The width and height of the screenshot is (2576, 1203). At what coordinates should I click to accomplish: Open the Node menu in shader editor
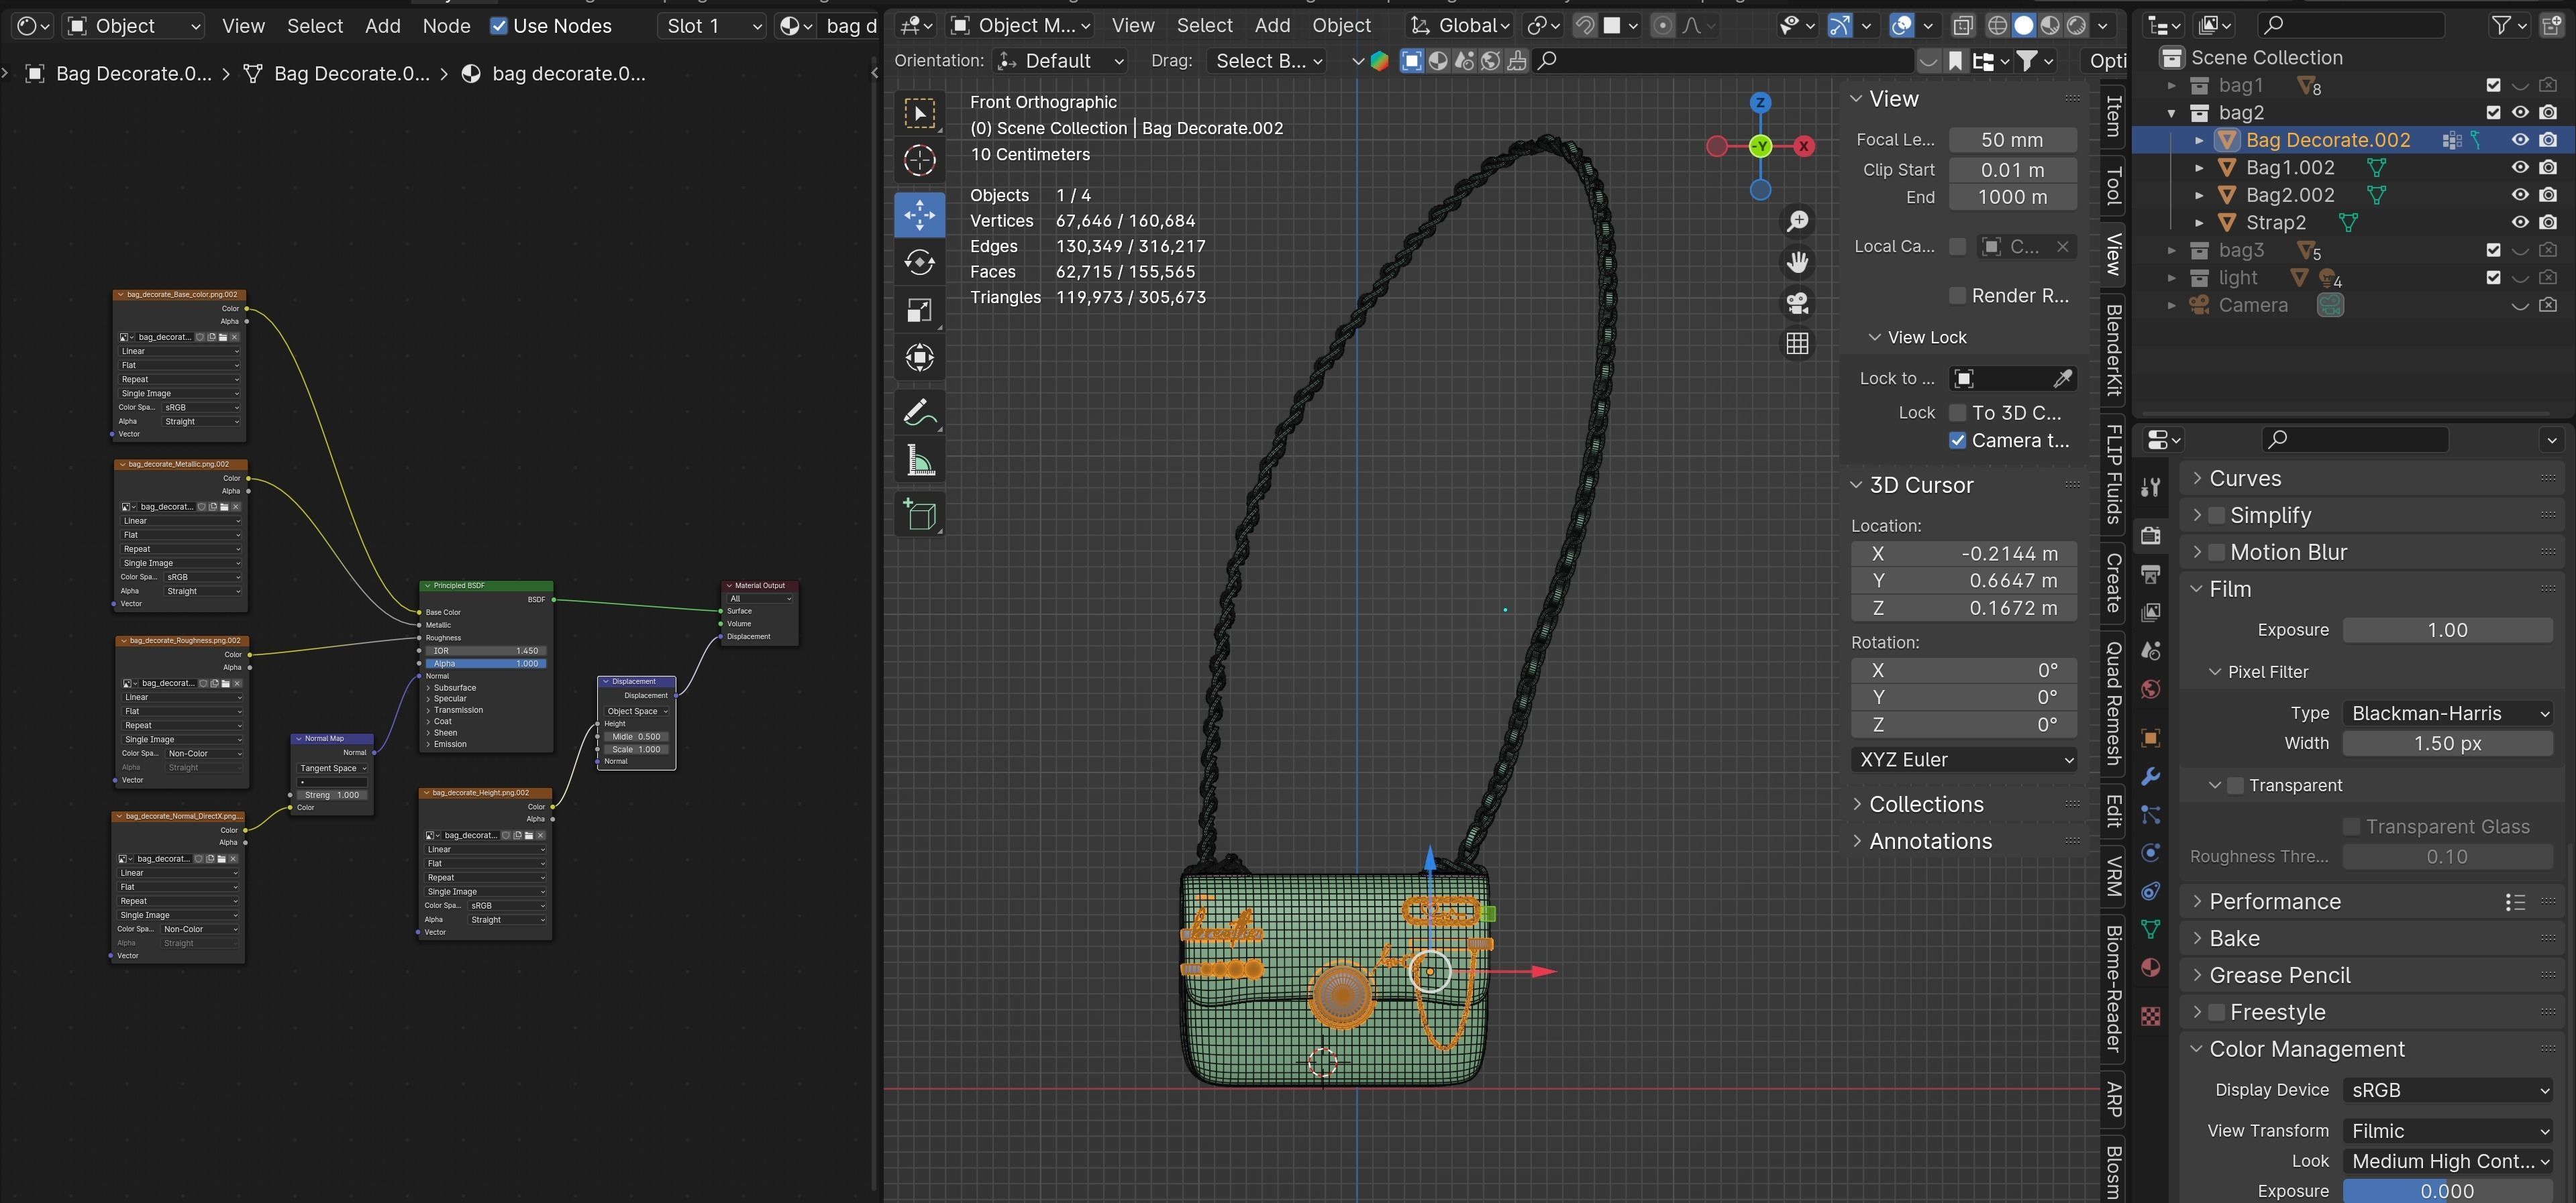click(x=446, y=26)
